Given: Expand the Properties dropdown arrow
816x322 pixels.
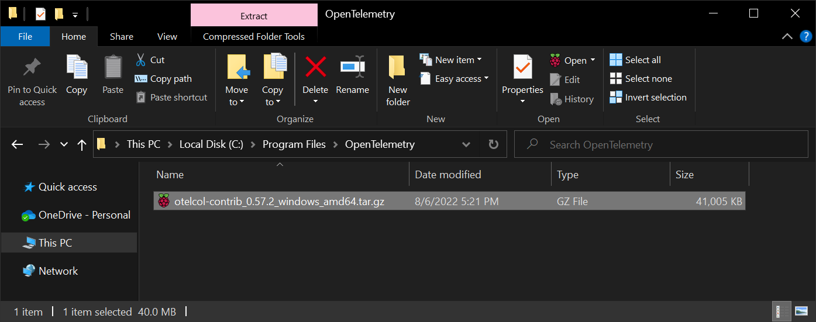Looking at the screenshot, I should 522,102.
